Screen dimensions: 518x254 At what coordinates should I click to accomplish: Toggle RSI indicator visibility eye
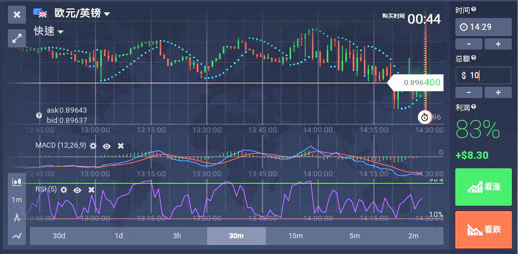click(x=77, y=190)
